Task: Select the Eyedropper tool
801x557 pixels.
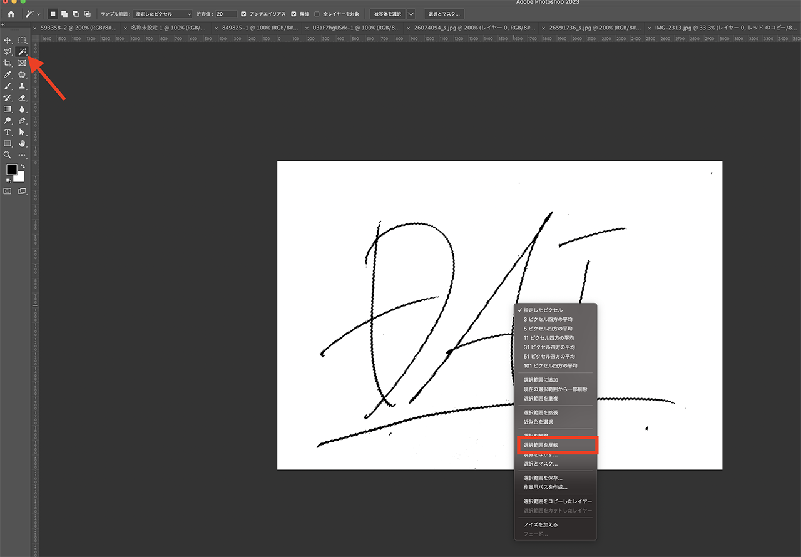Action: 8,74
